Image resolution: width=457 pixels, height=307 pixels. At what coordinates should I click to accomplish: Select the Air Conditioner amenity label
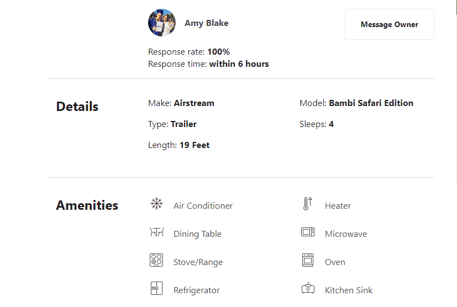(203, 205)
